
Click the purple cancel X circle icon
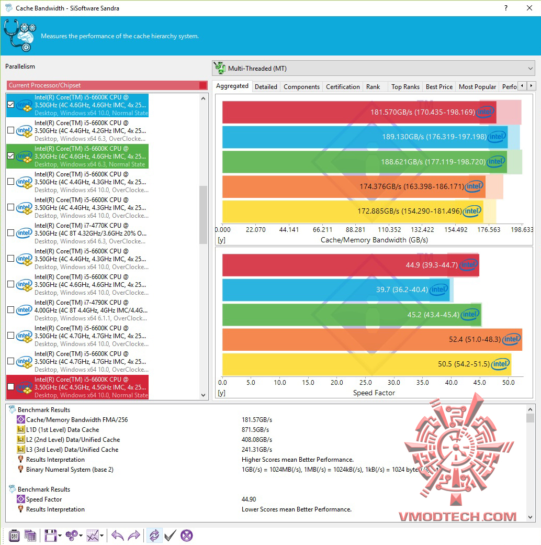pyautogui.click(x=187, y=535)
